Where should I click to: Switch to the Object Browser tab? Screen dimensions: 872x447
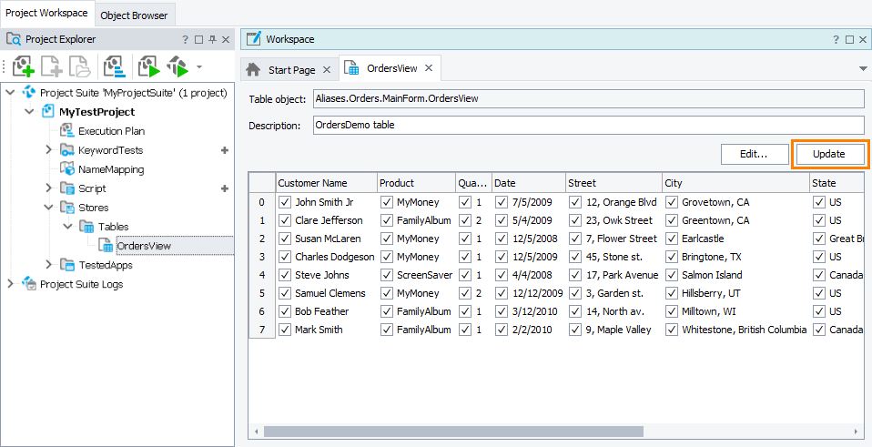point(135,15)
